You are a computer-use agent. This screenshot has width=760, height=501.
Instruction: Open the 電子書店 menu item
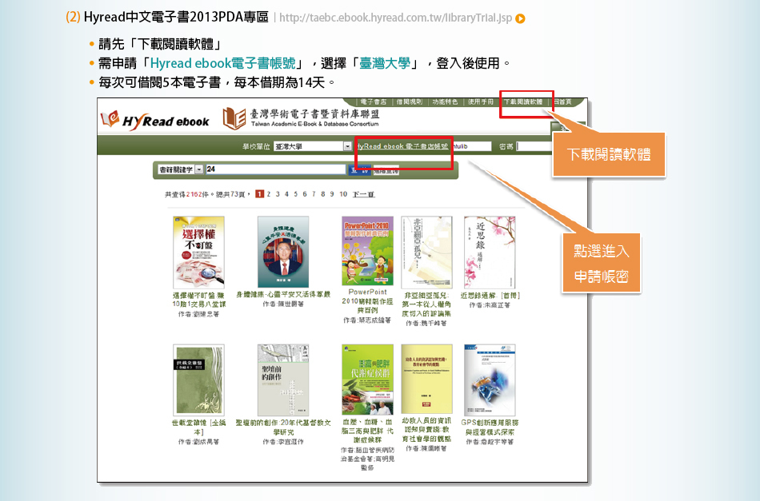click(x=374, y=101)
